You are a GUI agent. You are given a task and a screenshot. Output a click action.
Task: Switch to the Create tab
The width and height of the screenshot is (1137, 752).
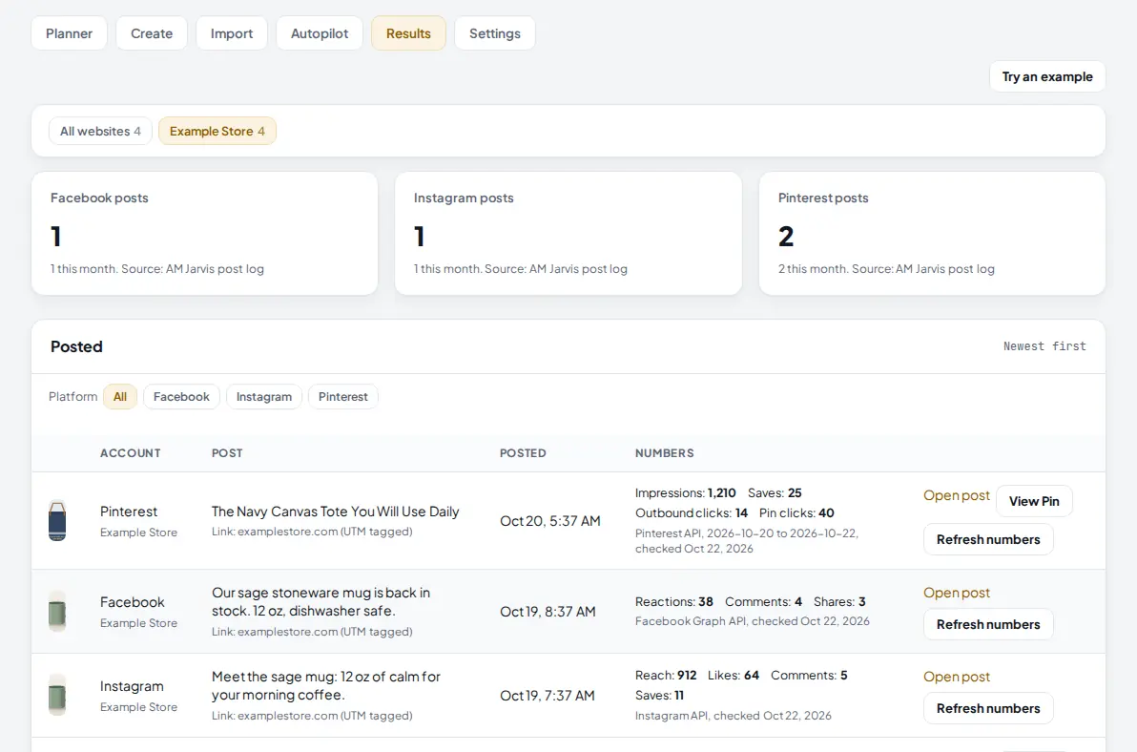coord(152,33)
